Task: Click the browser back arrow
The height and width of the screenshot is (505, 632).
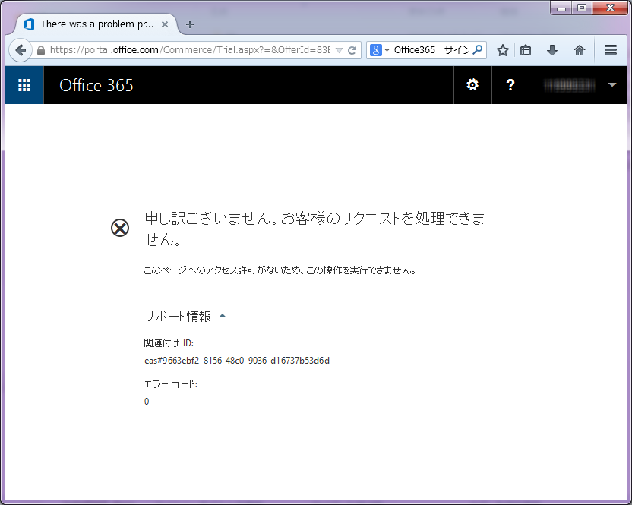Action: [x=21, y=50]
